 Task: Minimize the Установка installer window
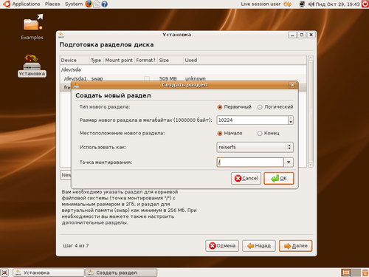[x=292, y=35]
